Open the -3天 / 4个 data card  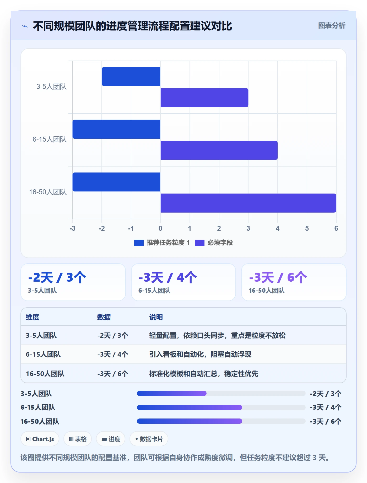pyautogui.click(x=183, y=282)
